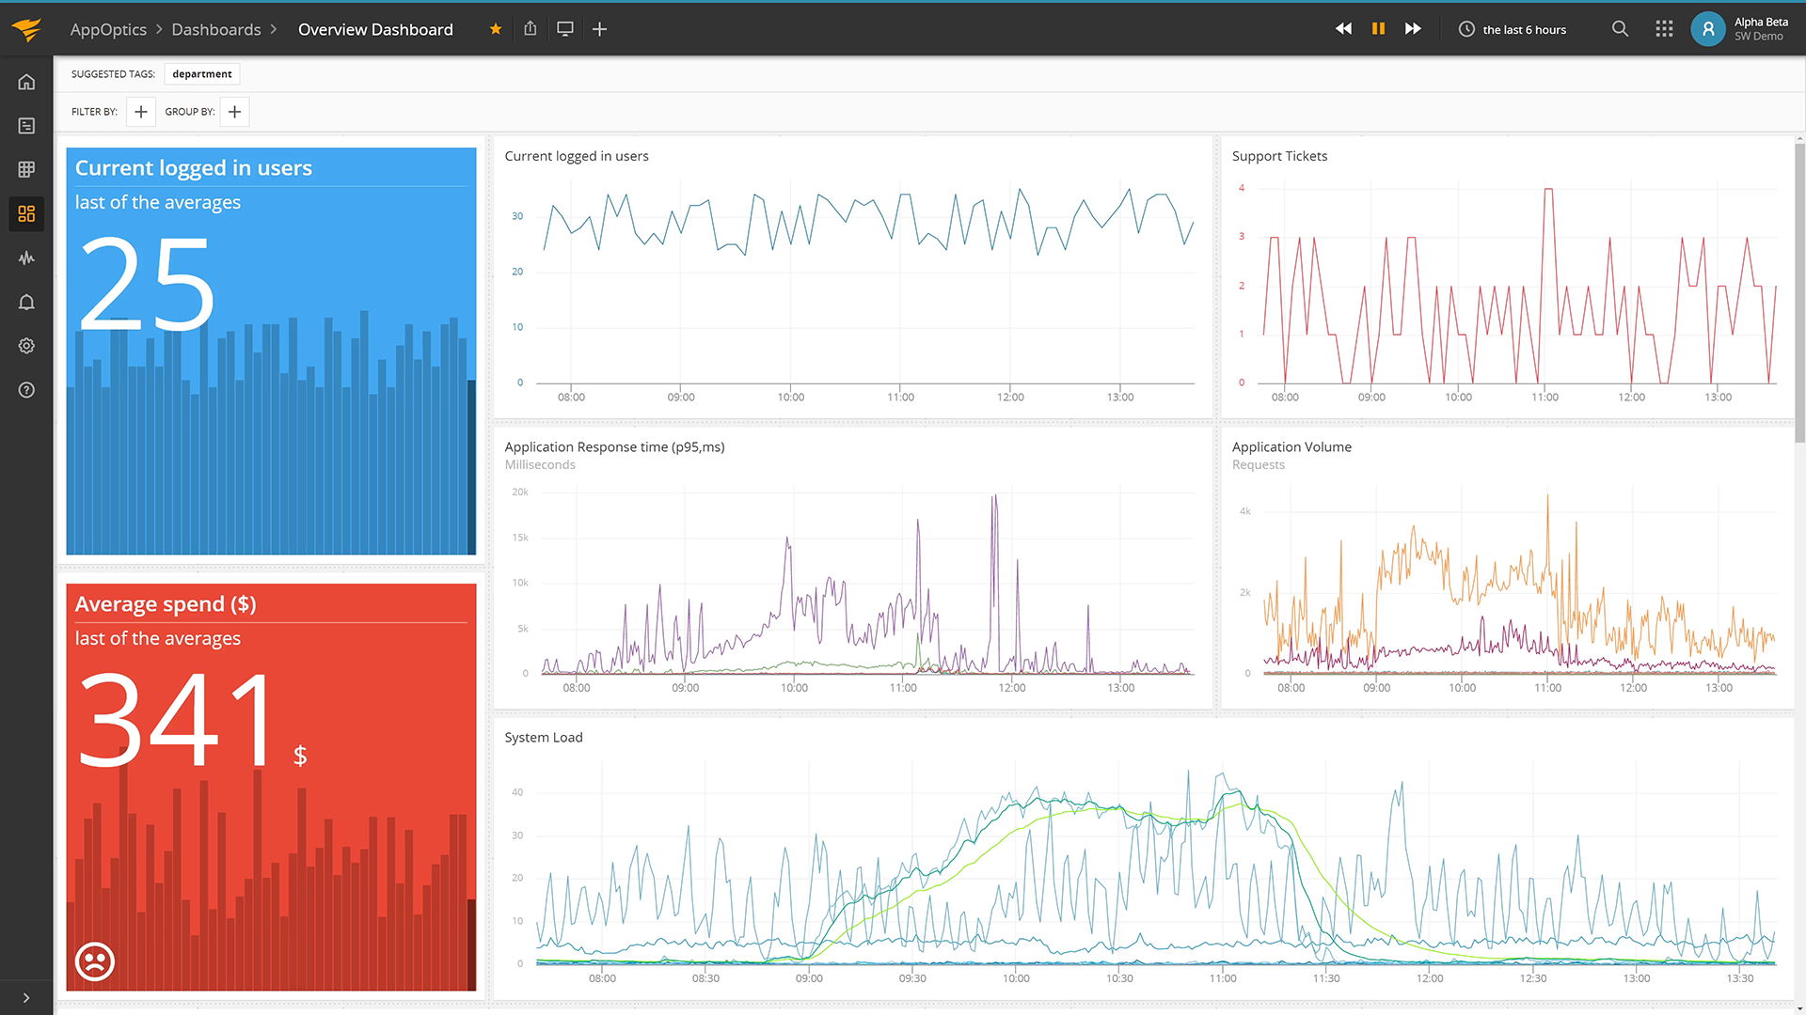1806x1015 pixels.
Task: Click the 'System Load' chart title
Action: [544, 738]
